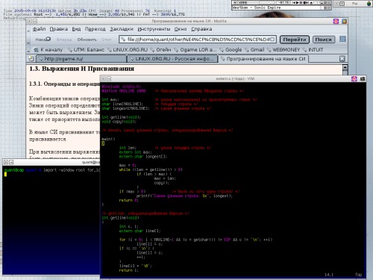Image resolution: width=373 pixels, height=280 pixels.
Task: Click the Поиск button
Action: point(324,40)
